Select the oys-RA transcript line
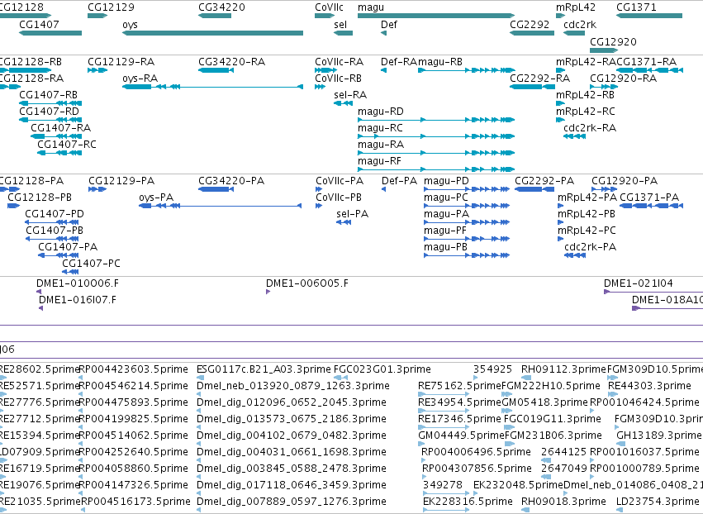The image size is (703, 514). [x=212, y=87]
